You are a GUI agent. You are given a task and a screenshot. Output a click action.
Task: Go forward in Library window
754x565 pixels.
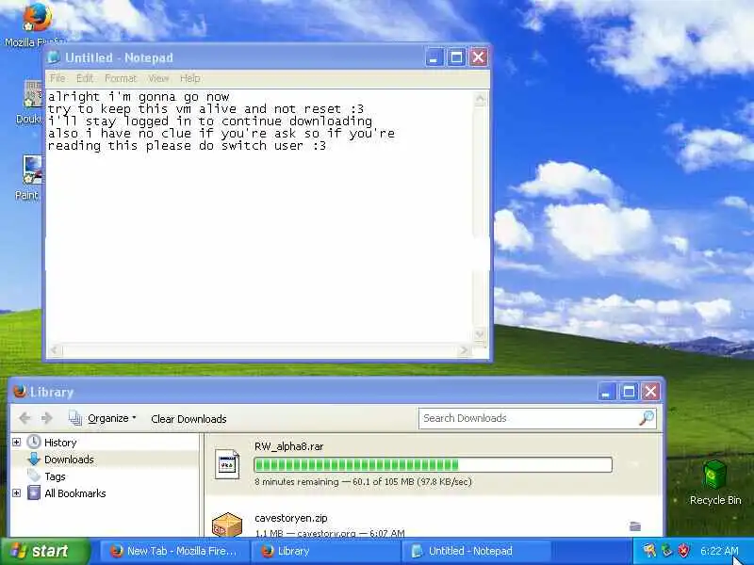[x=46, y=418]
